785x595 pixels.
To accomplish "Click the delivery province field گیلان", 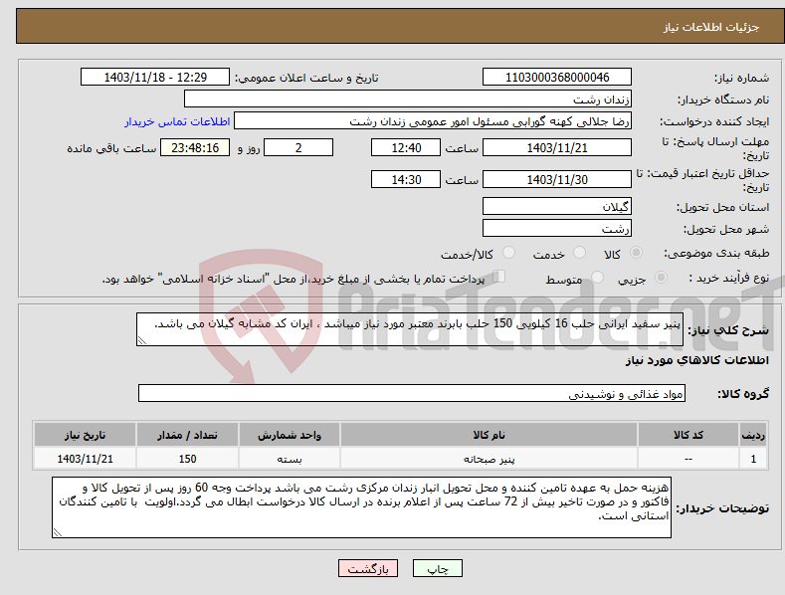I will point(557,206).
